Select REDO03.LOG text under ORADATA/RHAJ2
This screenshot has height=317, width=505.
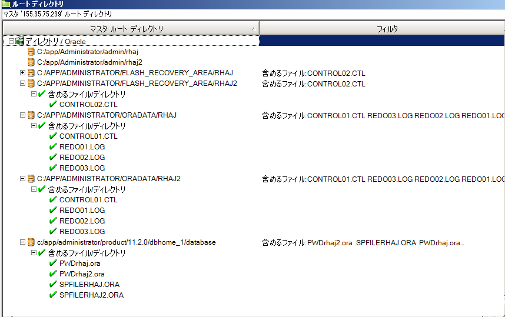click(82, 231)
